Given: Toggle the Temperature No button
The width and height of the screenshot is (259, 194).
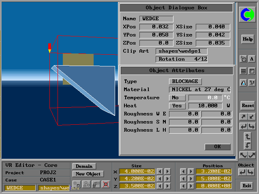Looking at the screenshot, I should pos(177,98).
